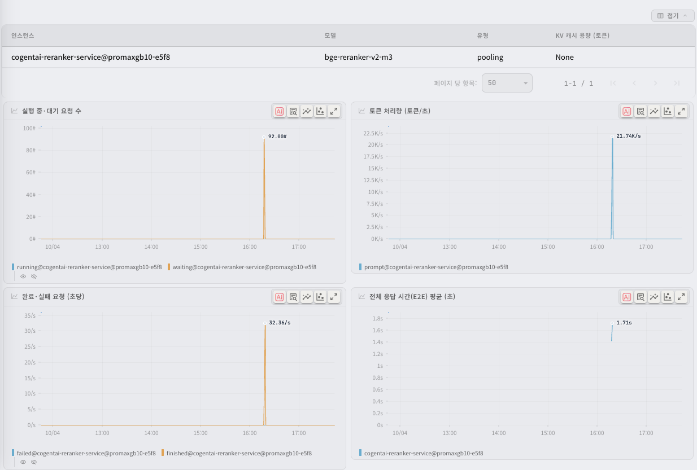Go to first page of instance table
This screenshot has width=697, height=470.
[x=613, y=83]
